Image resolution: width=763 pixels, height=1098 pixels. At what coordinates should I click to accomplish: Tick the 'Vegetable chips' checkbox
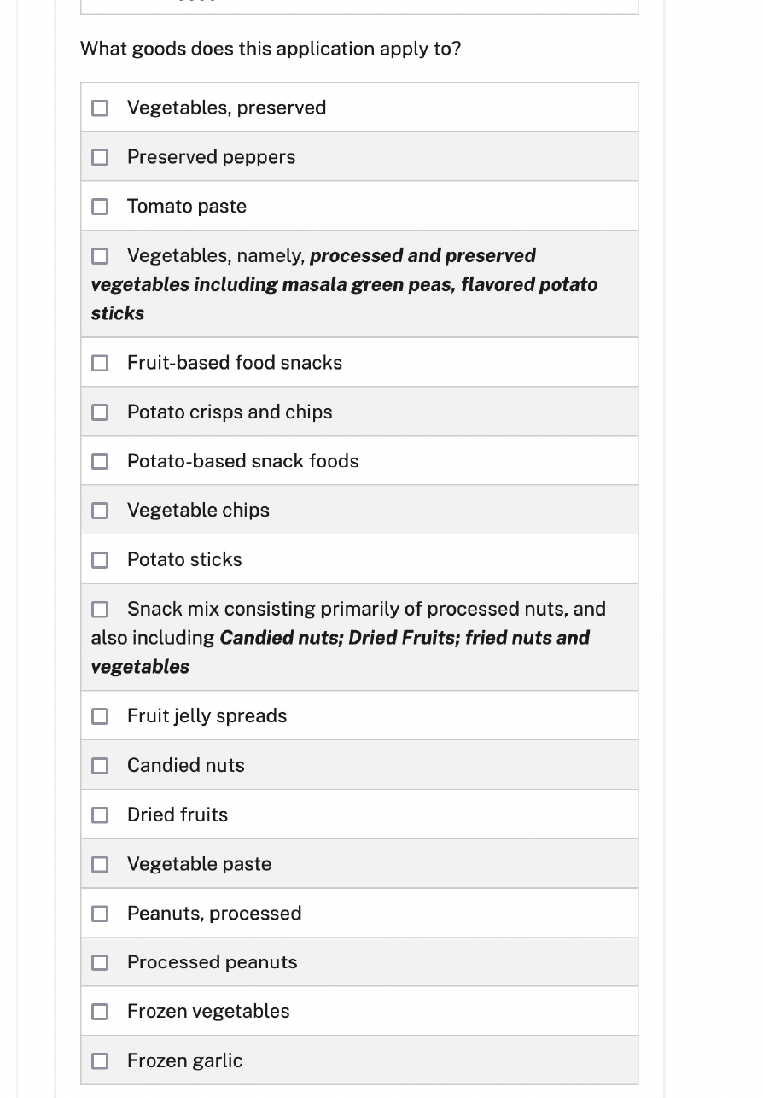pyautogui.click(x=100, y=511)
